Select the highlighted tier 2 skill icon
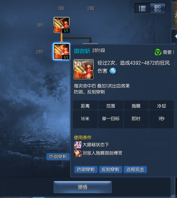The image size is (177, 198). coord(61,51)
